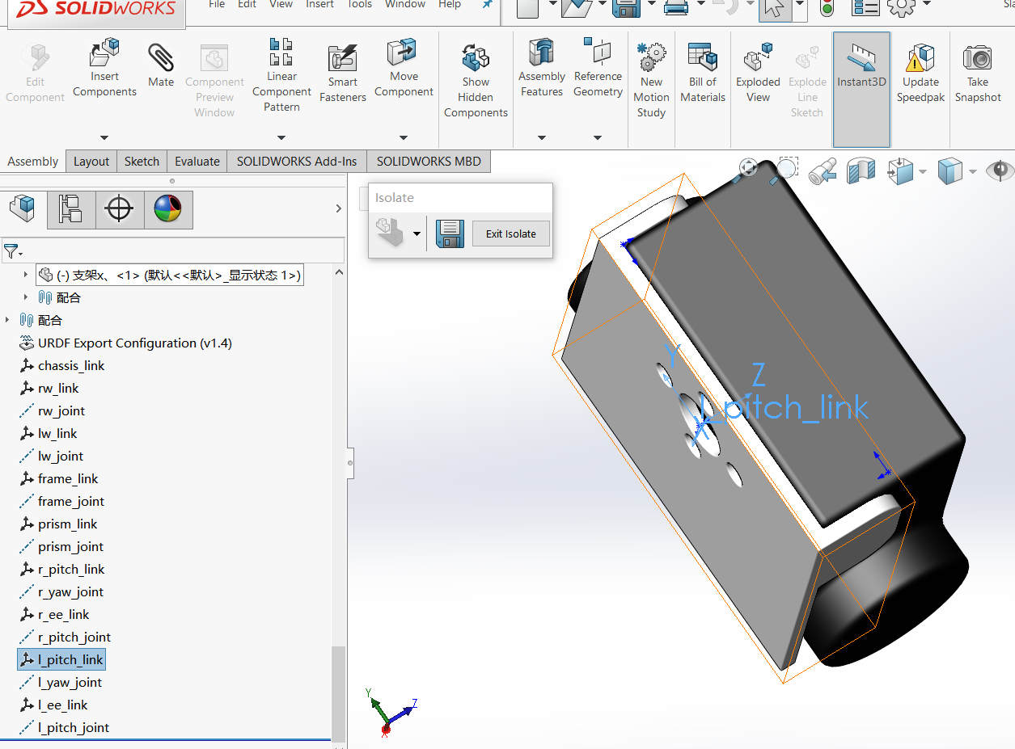The height and width of the screenshot is (749, 1015).
Task: Click the Exploded View icon
Action: (757, 69)
